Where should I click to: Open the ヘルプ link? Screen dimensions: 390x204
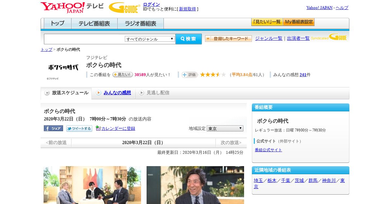tap(342, 7)
